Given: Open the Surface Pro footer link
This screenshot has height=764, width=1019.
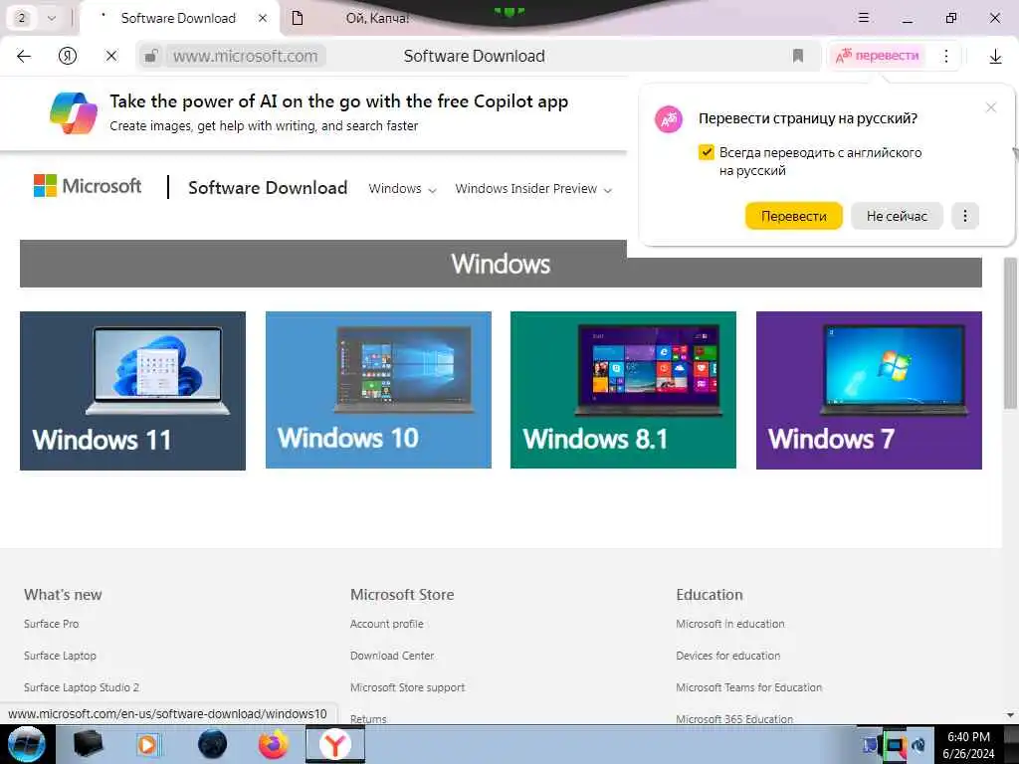Looking at the screenshot, I should pyautogui.click(x=52, y=624).
